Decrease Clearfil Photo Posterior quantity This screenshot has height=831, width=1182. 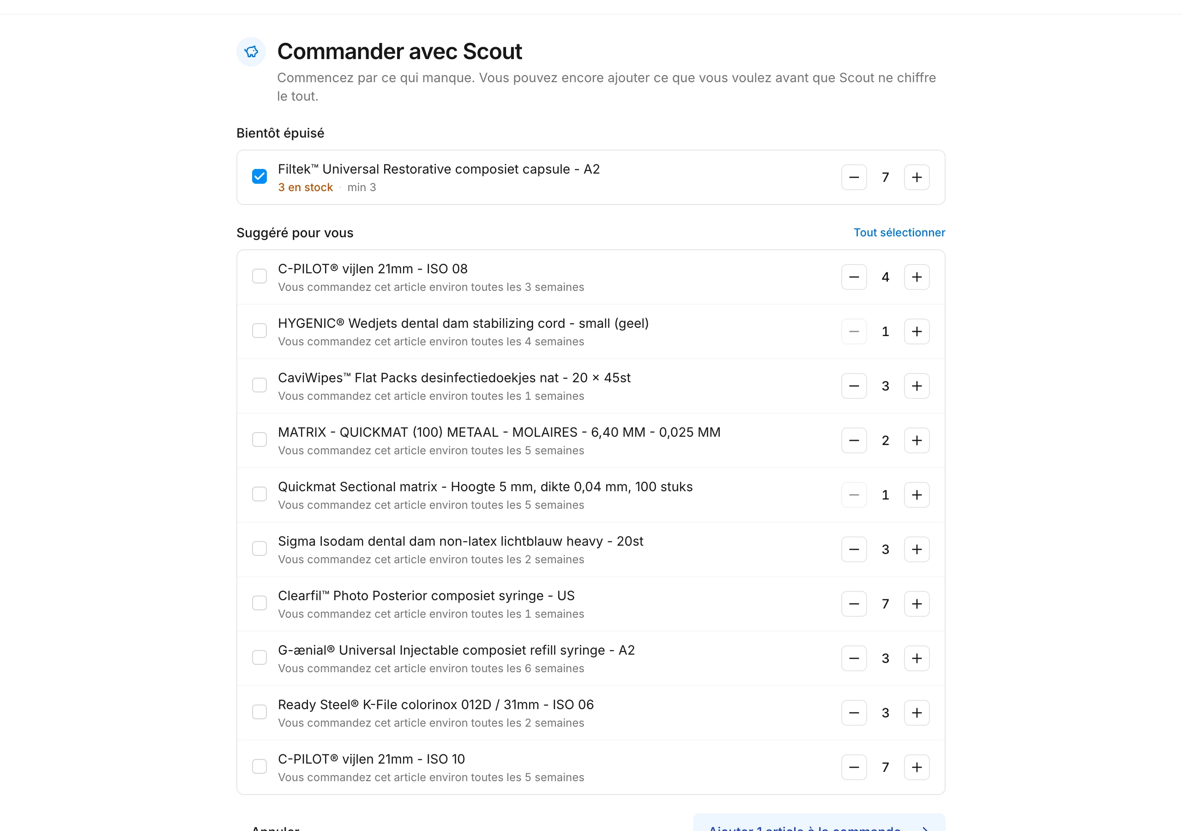[854, 604]
